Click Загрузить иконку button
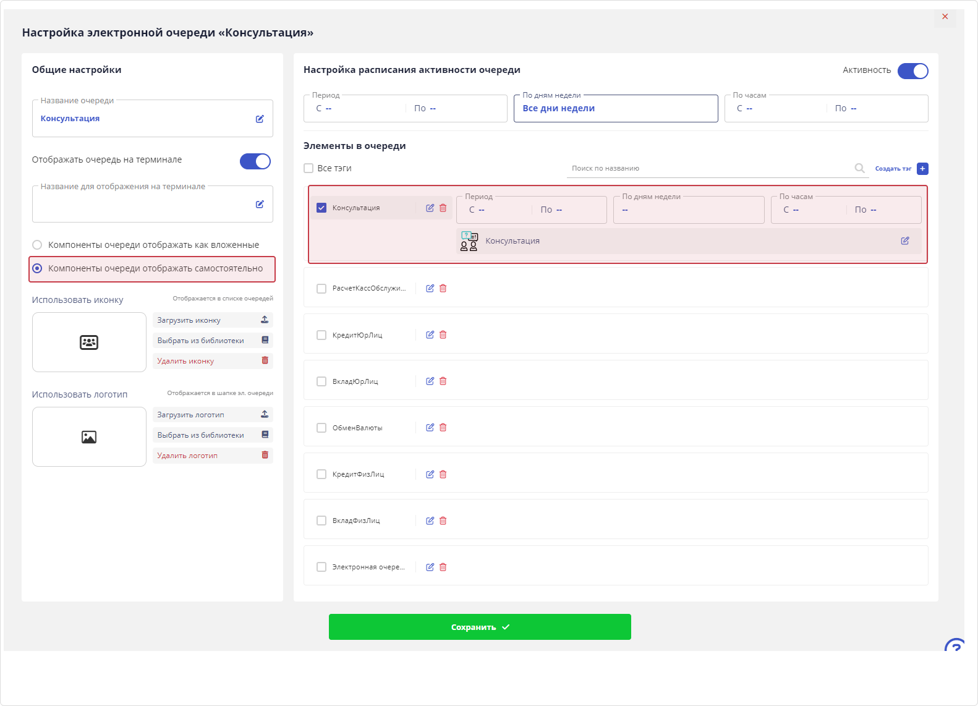 point(213,320)
